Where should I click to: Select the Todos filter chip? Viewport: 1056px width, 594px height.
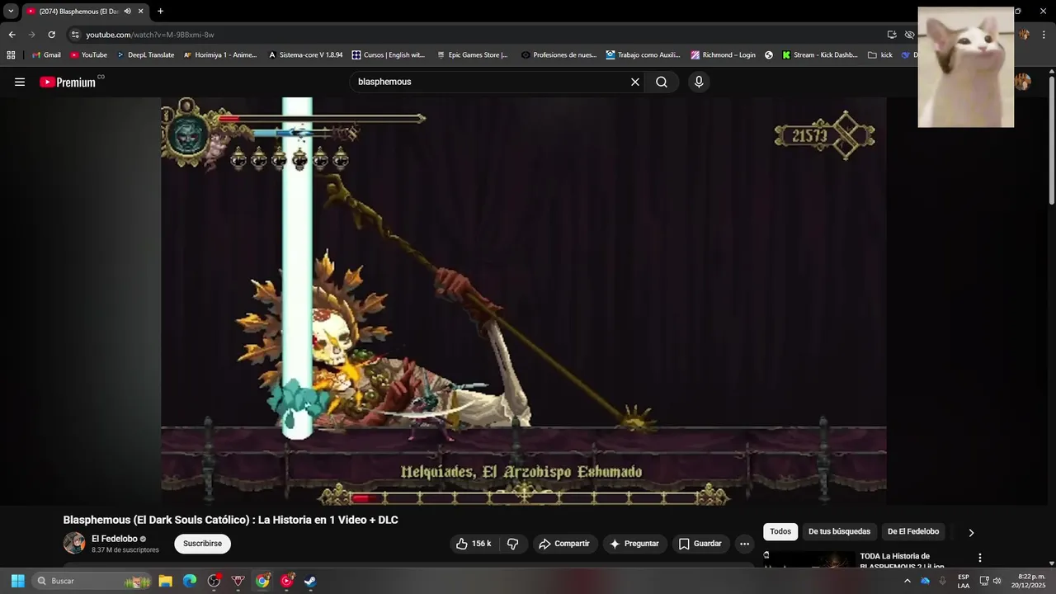780,532
